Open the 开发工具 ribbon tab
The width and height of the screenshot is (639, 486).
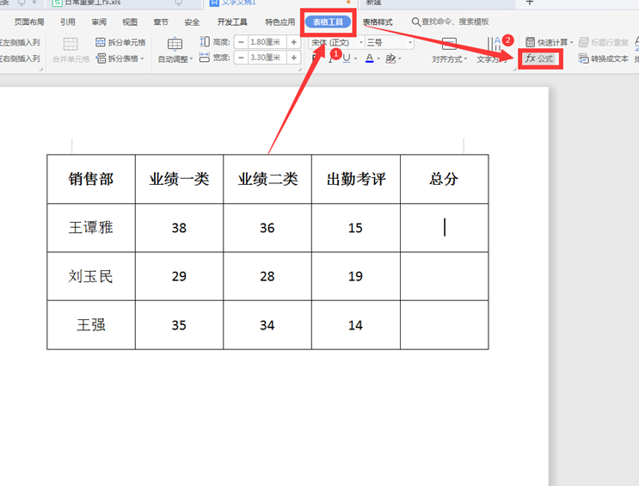[x=232, y=22]
